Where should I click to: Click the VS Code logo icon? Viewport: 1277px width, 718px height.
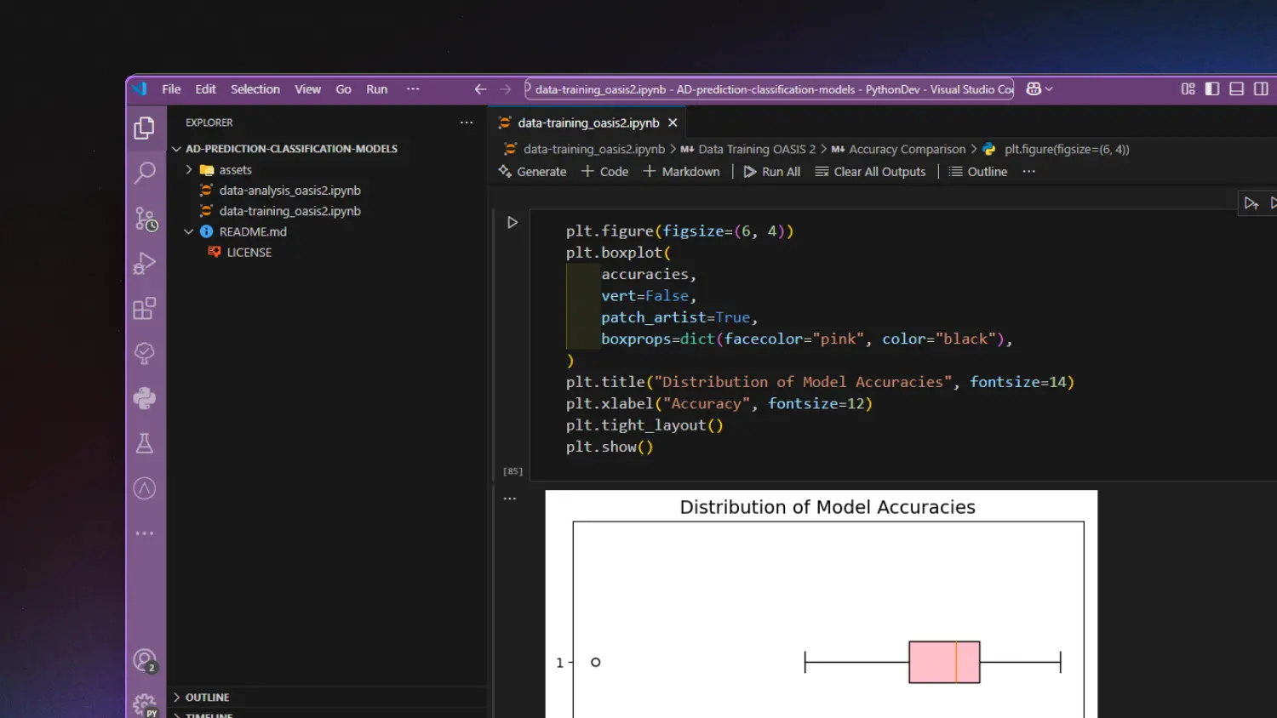pyautogui.click(x=140, y=88)
